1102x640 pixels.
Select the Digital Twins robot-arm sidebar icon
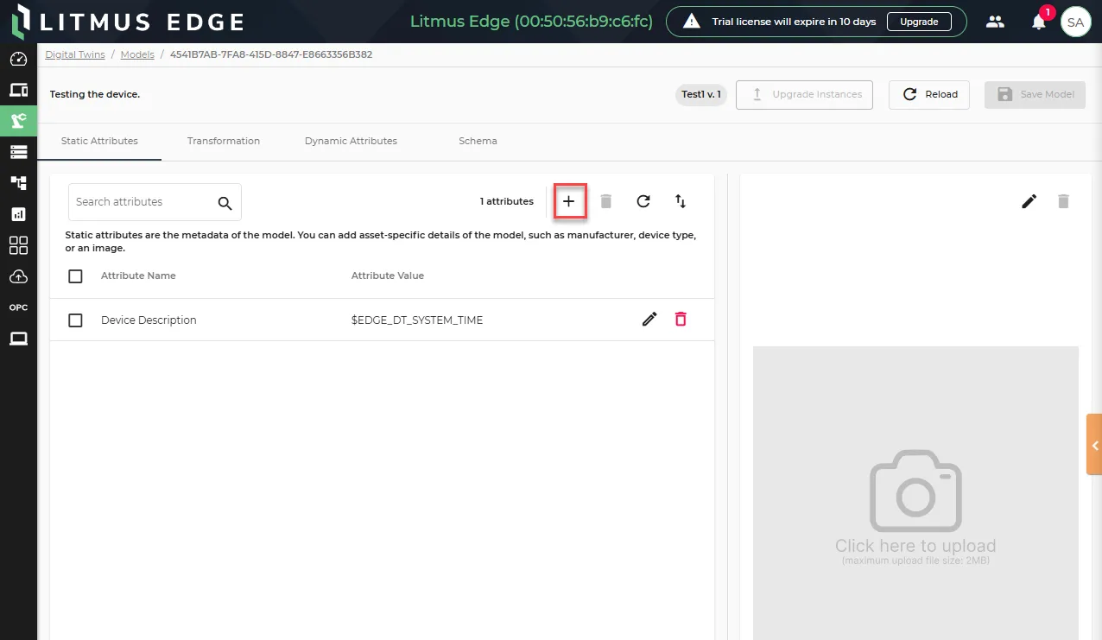coord(18,121)
